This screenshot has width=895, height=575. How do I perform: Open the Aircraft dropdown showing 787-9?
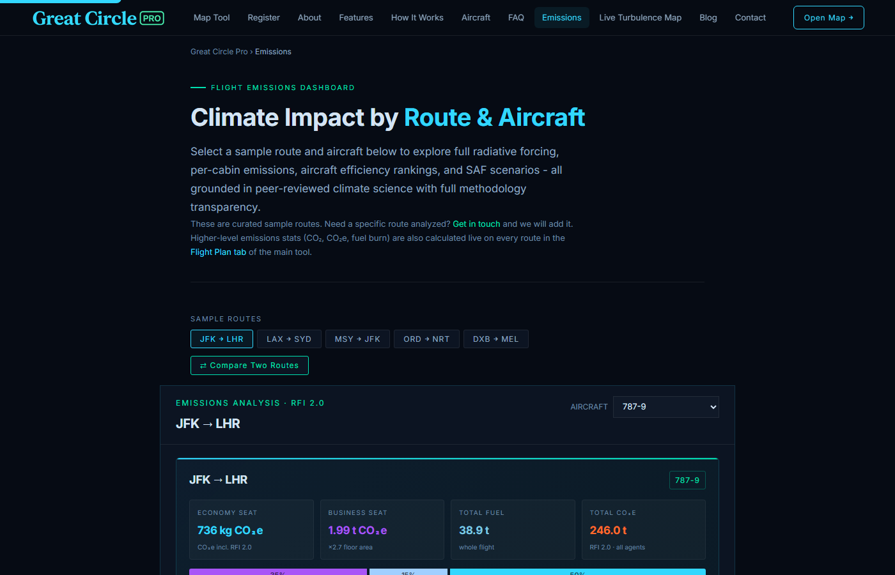point(666,407)
